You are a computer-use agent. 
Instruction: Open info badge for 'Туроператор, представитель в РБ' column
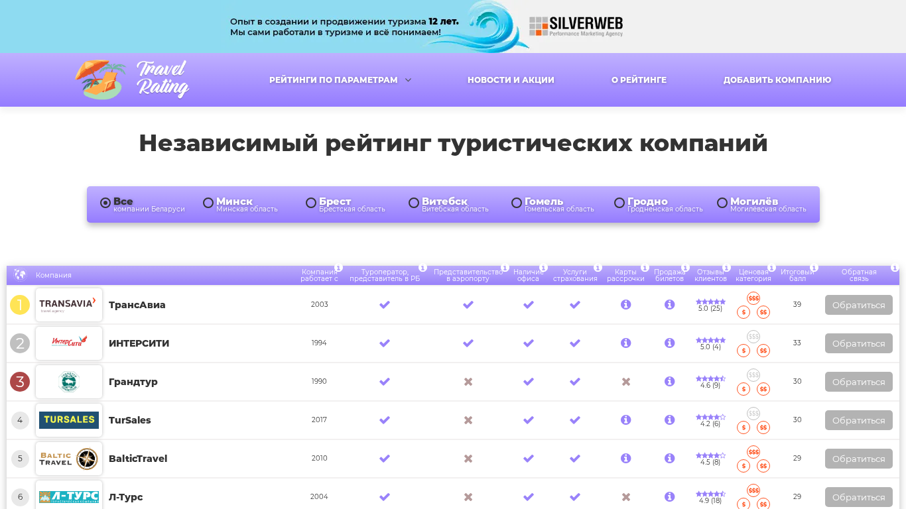(x=422, y=268)
